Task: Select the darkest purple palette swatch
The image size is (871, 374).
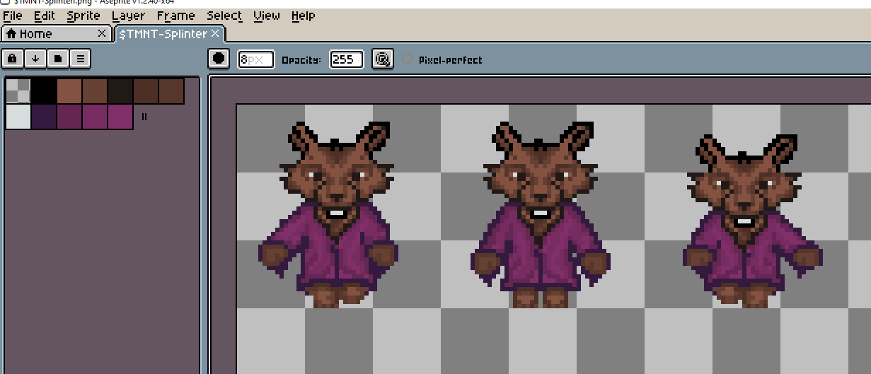Action: tap(44, 116)
